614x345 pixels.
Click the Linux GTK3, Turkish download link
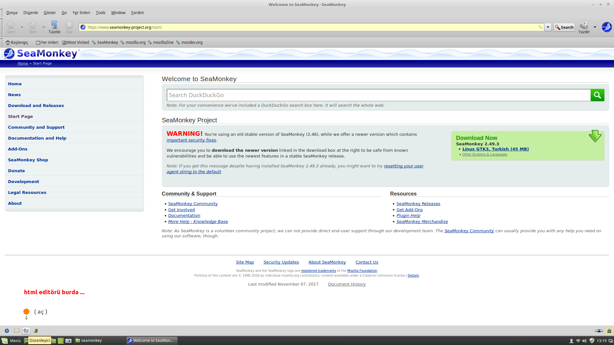[x=495, y=149]
